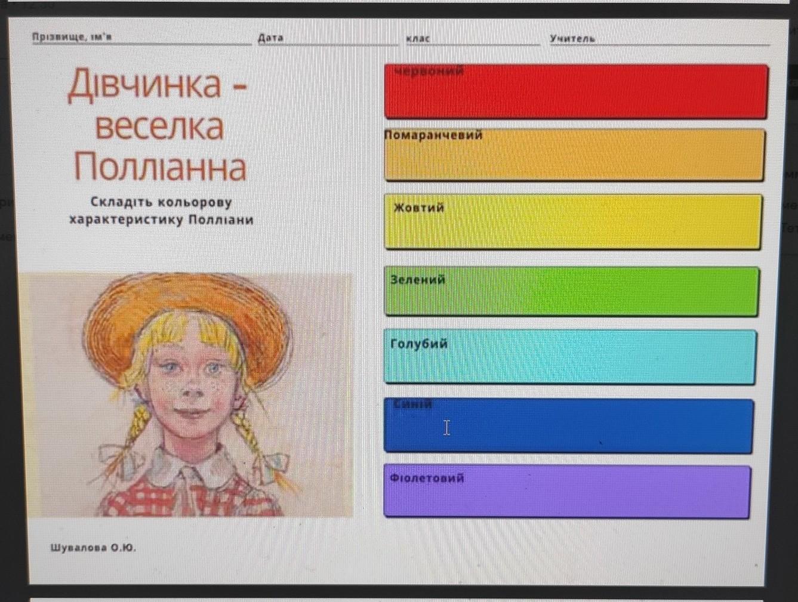
Task: Click the yellow Жовтий text box
Action: 574,221
